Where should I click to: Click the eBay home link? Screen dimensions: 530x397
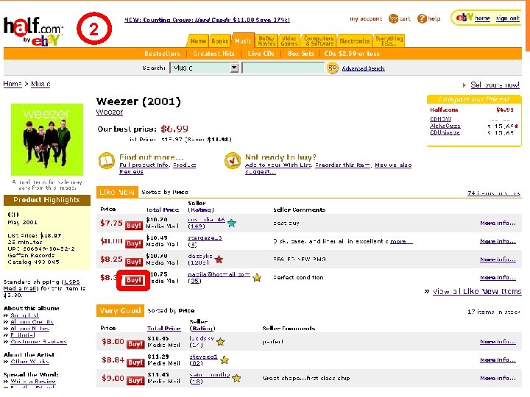click(482, 18)
